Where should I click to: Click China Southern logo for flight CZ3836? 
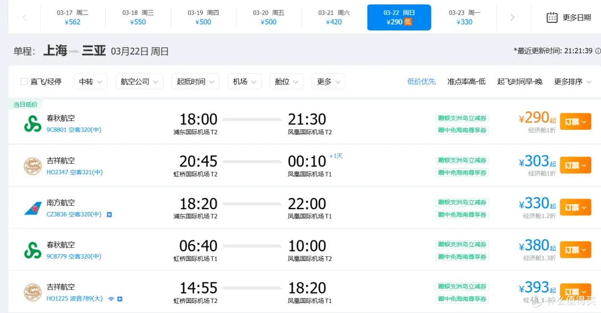click(33, 208)
